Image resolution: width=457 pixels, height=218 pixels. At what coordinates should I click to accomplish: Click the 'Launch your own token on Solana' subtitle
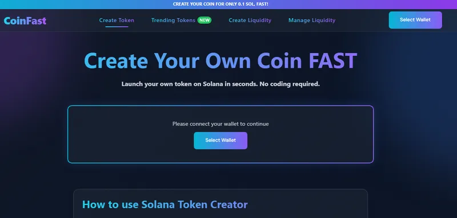[x=221, y=84]
